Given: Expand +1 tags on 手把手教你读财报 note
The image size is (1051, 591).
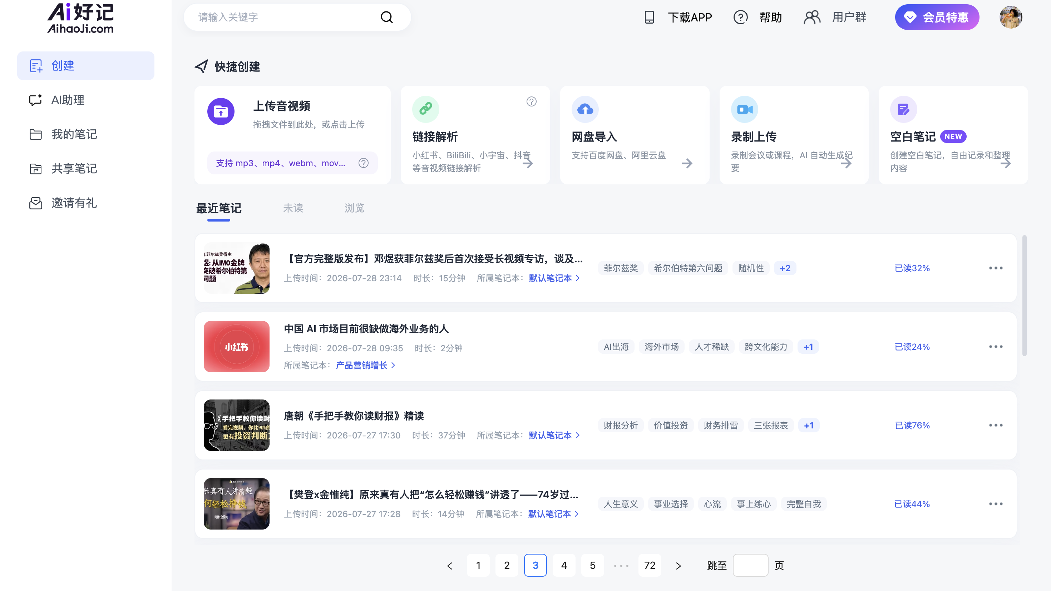Looking at the screenshot, I should click(x=809, y=426).
